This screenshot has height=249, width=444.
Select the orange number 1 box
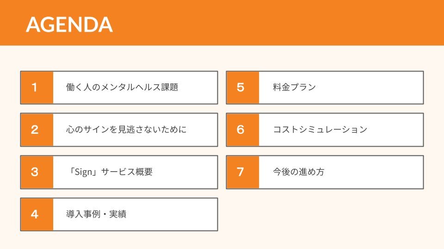pyautogui.click(x=37, y=88)
